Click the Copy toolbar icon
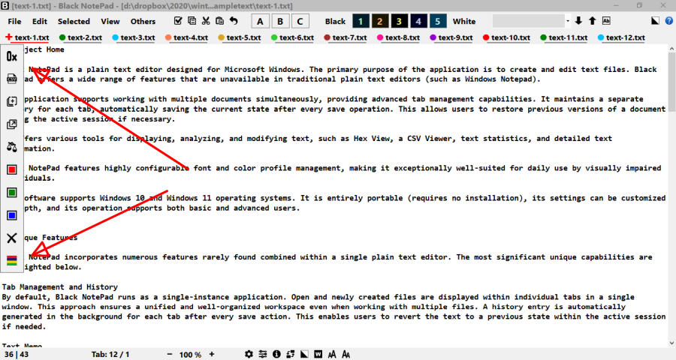 pyautogui.click(x=192, y=21)
